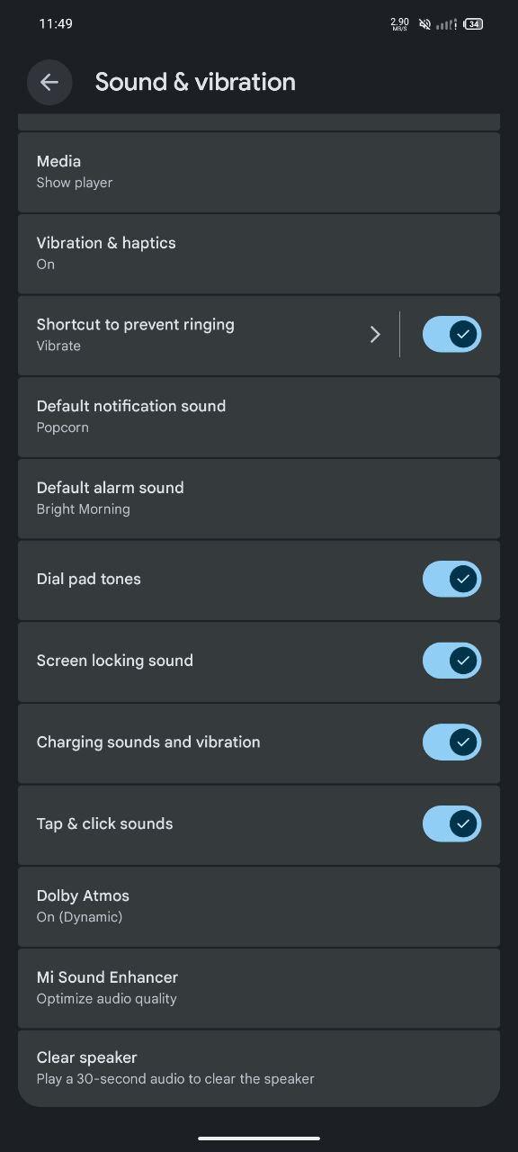Toggle Screen locking sound off
This screenshot has width=518, height=1152.
[x=452, y=661]
